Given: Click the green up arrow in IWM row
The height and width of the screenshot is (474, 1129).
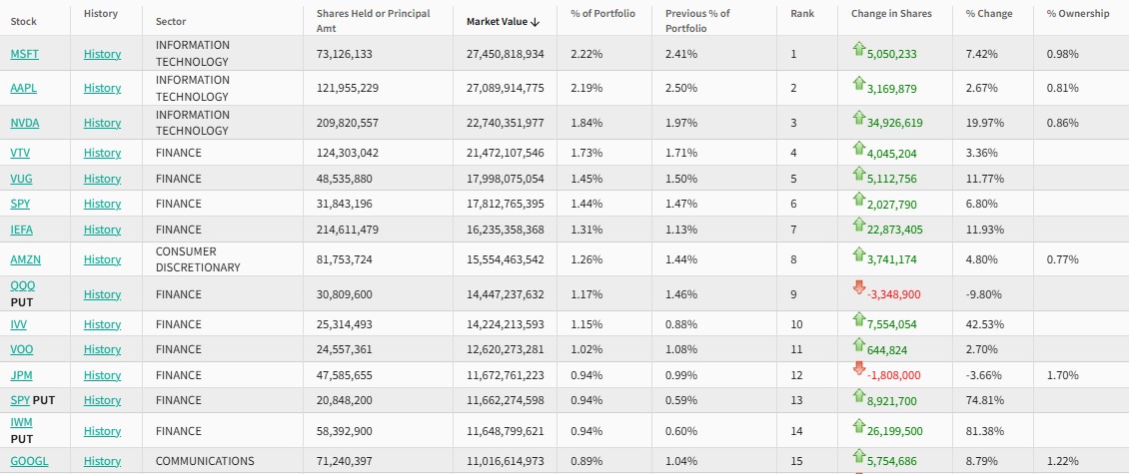Looking at the screenshot, I should [x=858, y=425].
